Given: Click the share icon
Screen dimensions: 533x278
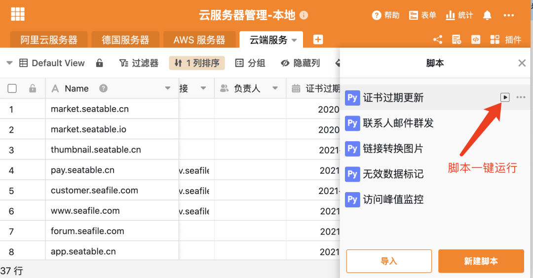Looking at the screenshot, I should [x=437, y=40].
